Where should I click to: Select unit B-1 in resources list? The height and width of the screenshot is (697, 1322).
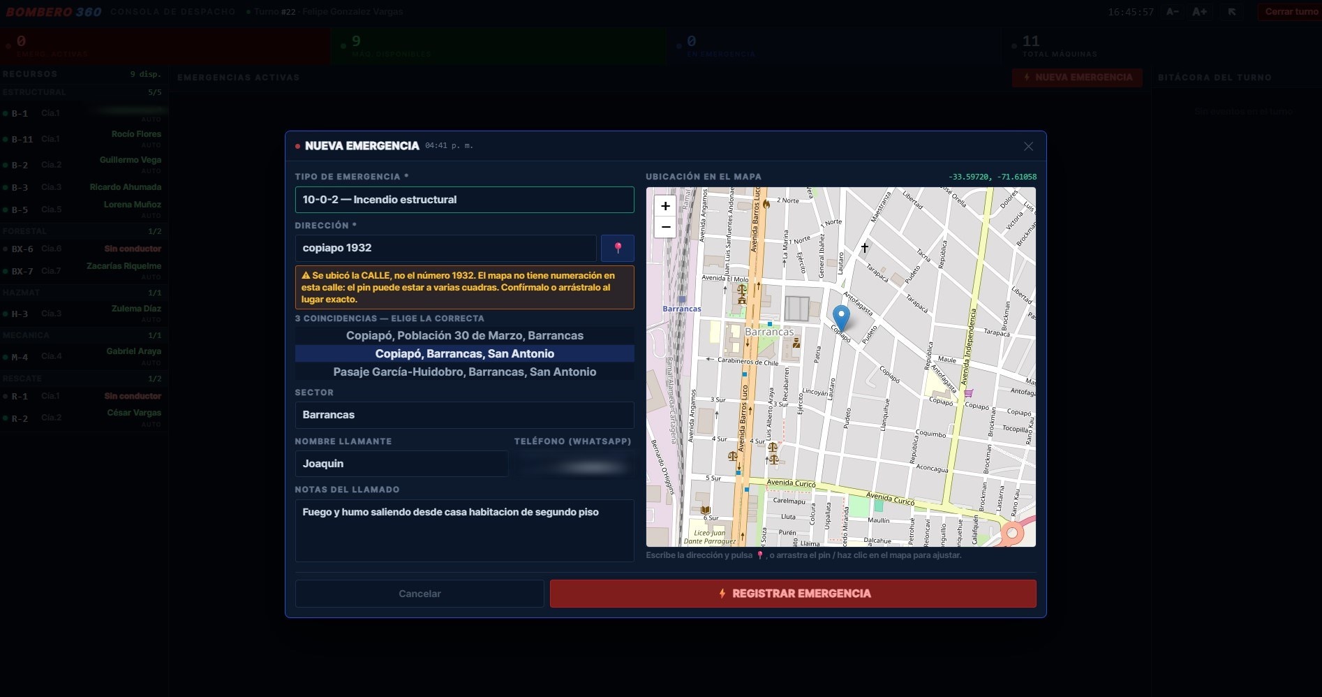coord(84,113)
